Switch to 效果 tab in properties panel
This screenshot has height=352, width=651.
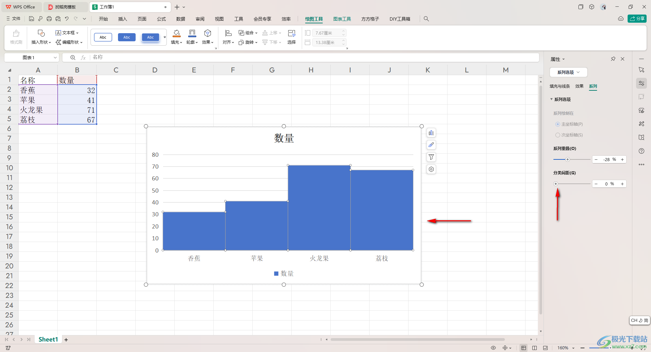[x=579, y=86]
